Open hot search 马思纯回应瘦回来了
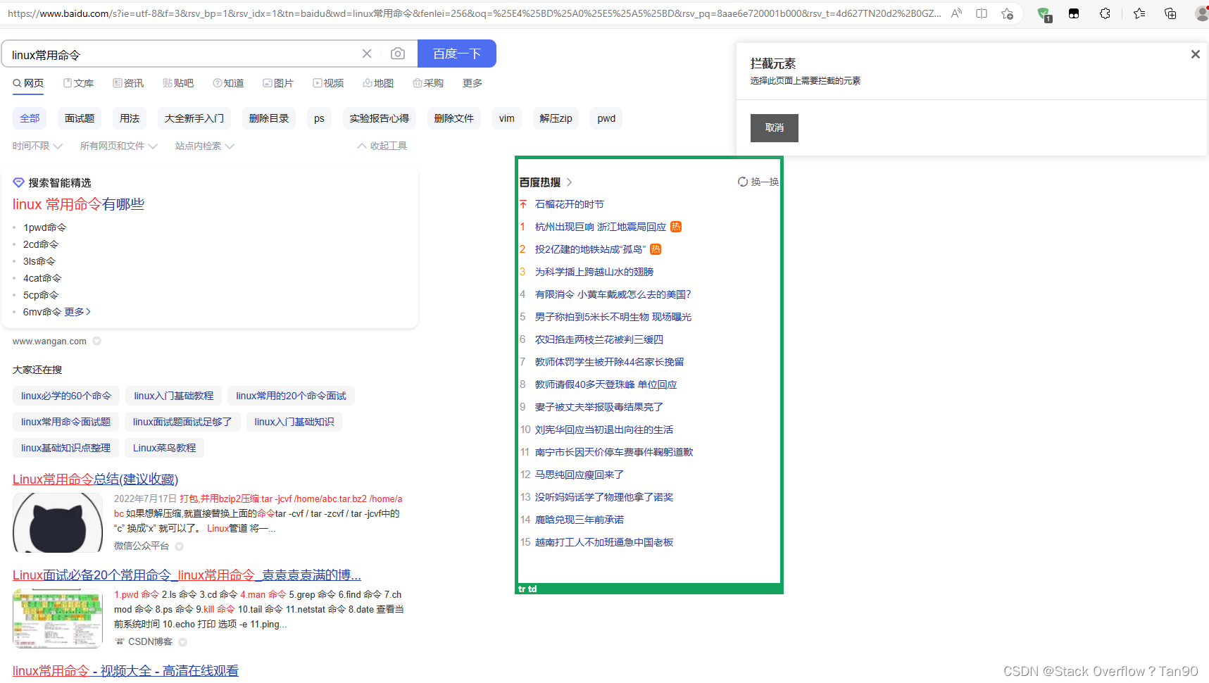This screenshot has width=1209, height=683. (579, 475)
